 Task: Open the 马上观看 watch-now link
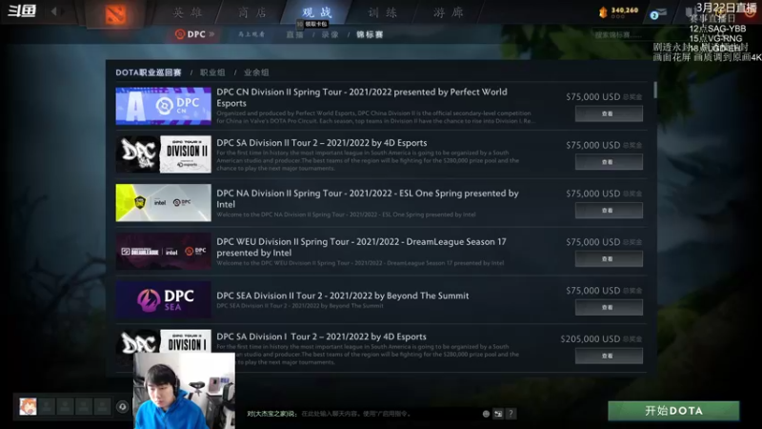tap(251, 34)
